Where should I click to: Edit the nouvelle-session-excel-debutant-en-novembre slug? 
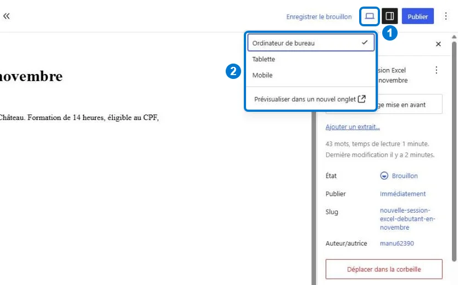tap(407, 219)
